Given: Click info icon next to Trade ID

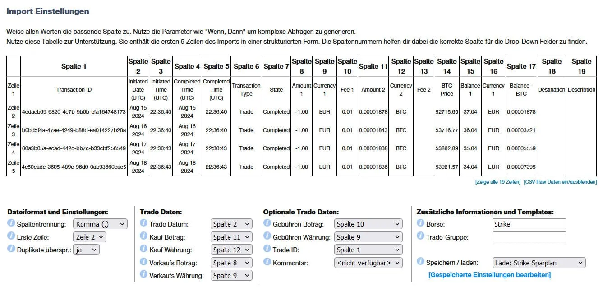Looking at the screenshot, I should [x=267, y=249].
